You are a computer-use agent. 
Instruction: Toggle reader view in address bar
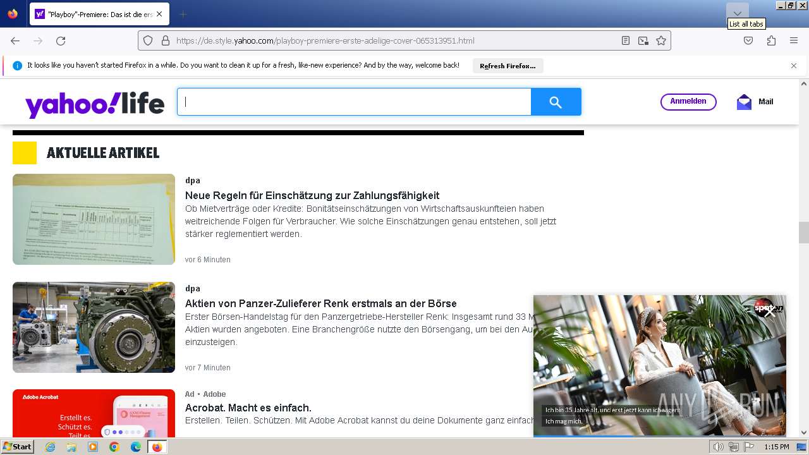[x=625, y=40]
